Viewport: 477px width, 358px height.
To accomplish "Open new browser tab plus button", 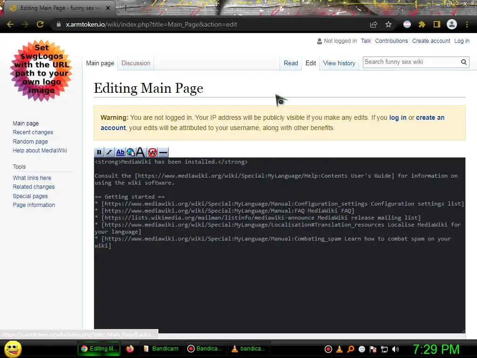I will 125,8.
